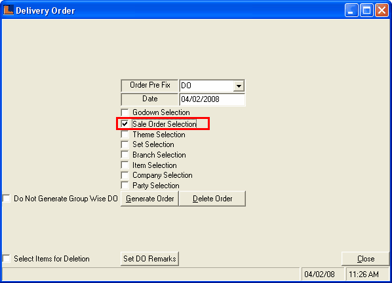Open Set DO Remarks
The image size is (392, 283).
149,259
